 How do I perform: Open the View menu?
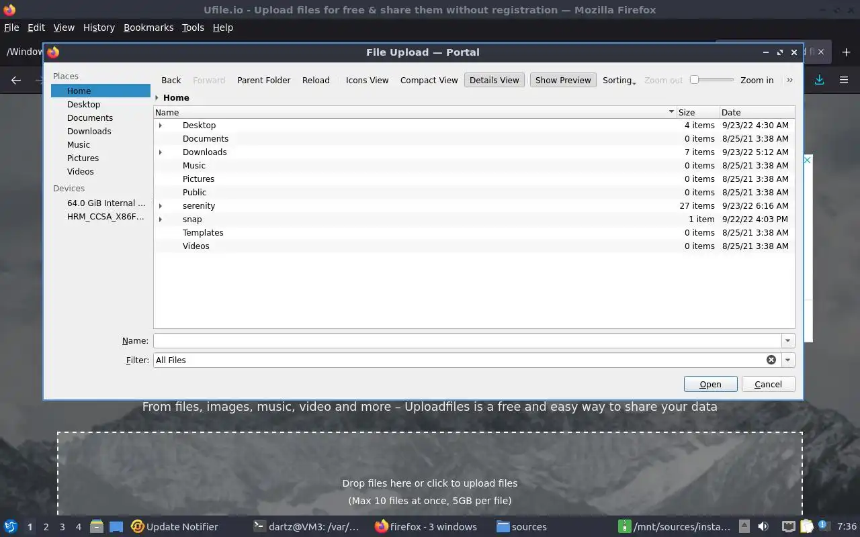[x=64, y=28]
